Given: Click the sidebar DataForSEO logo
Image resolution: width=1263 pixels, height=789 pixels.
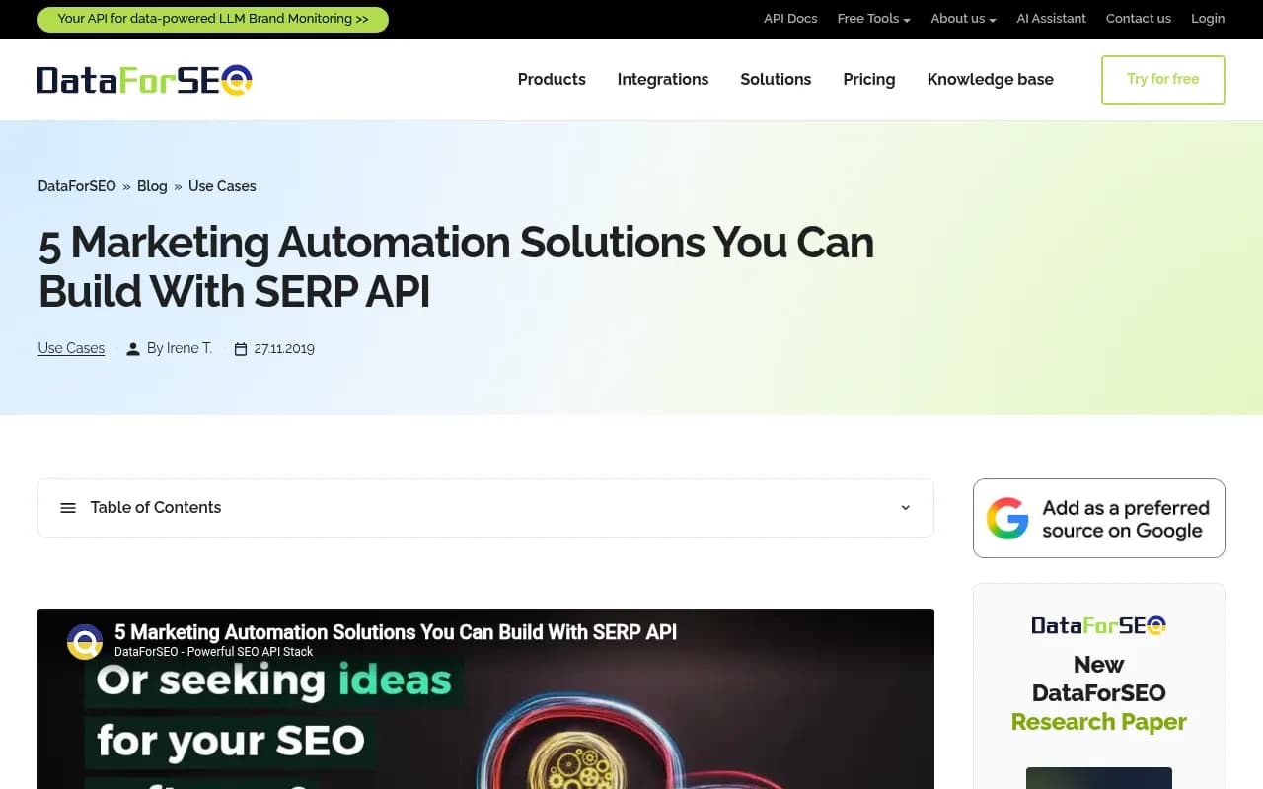Looking at the screenshot, I should pyautogui.click(x=1098, y=625).
